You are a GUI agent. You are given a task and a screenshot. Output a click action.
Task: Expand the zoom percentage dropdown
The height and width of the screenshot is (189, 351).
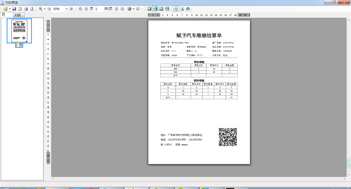(67, 9)
